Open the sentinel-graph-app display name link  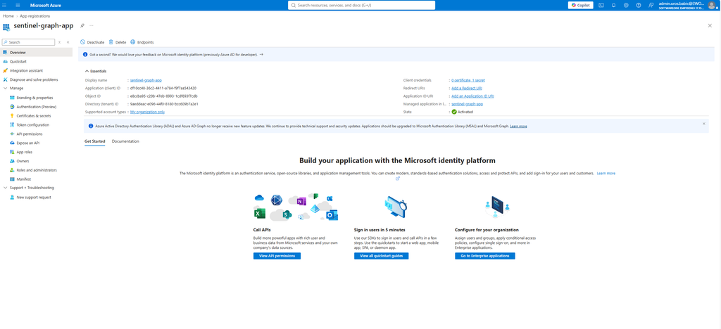click(x=146, y=80)
